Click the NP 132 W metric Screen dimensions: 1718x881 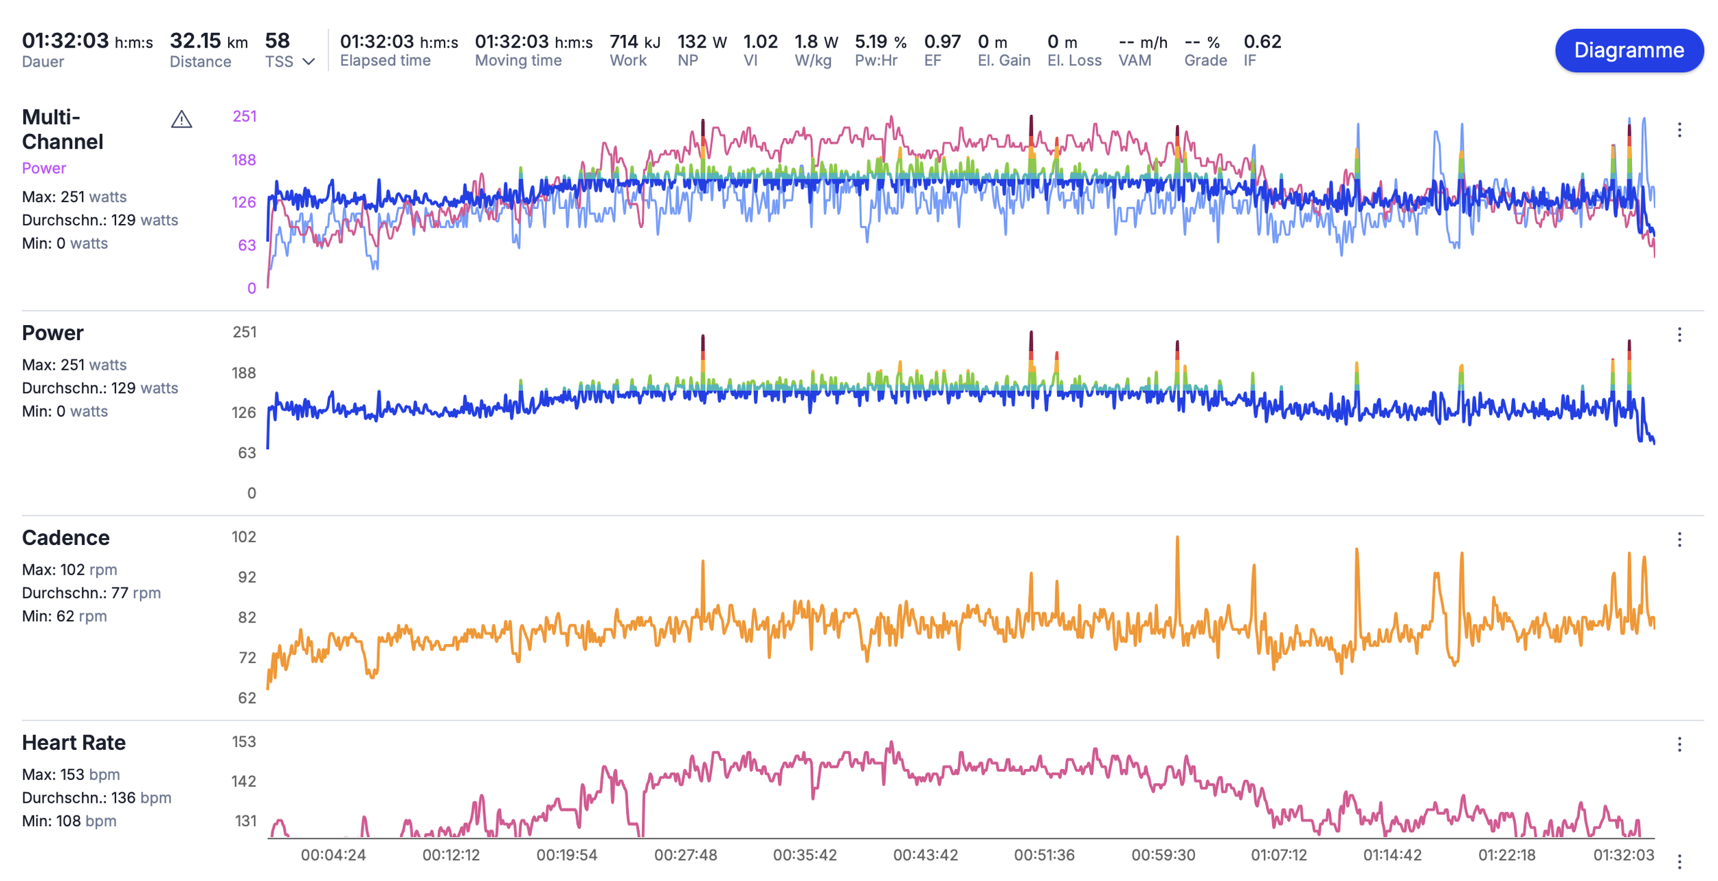coord(701,42)
